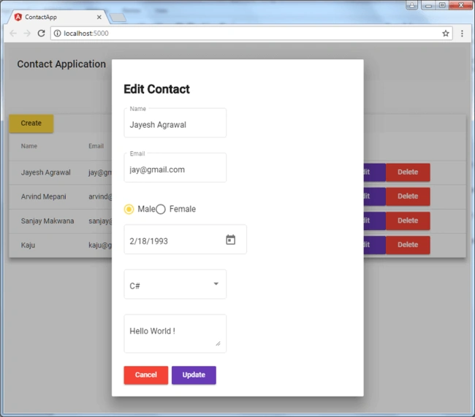Screen dimensions: 475x417
Task: Click the Edit Contact dialog title
Action: [156, 89]
